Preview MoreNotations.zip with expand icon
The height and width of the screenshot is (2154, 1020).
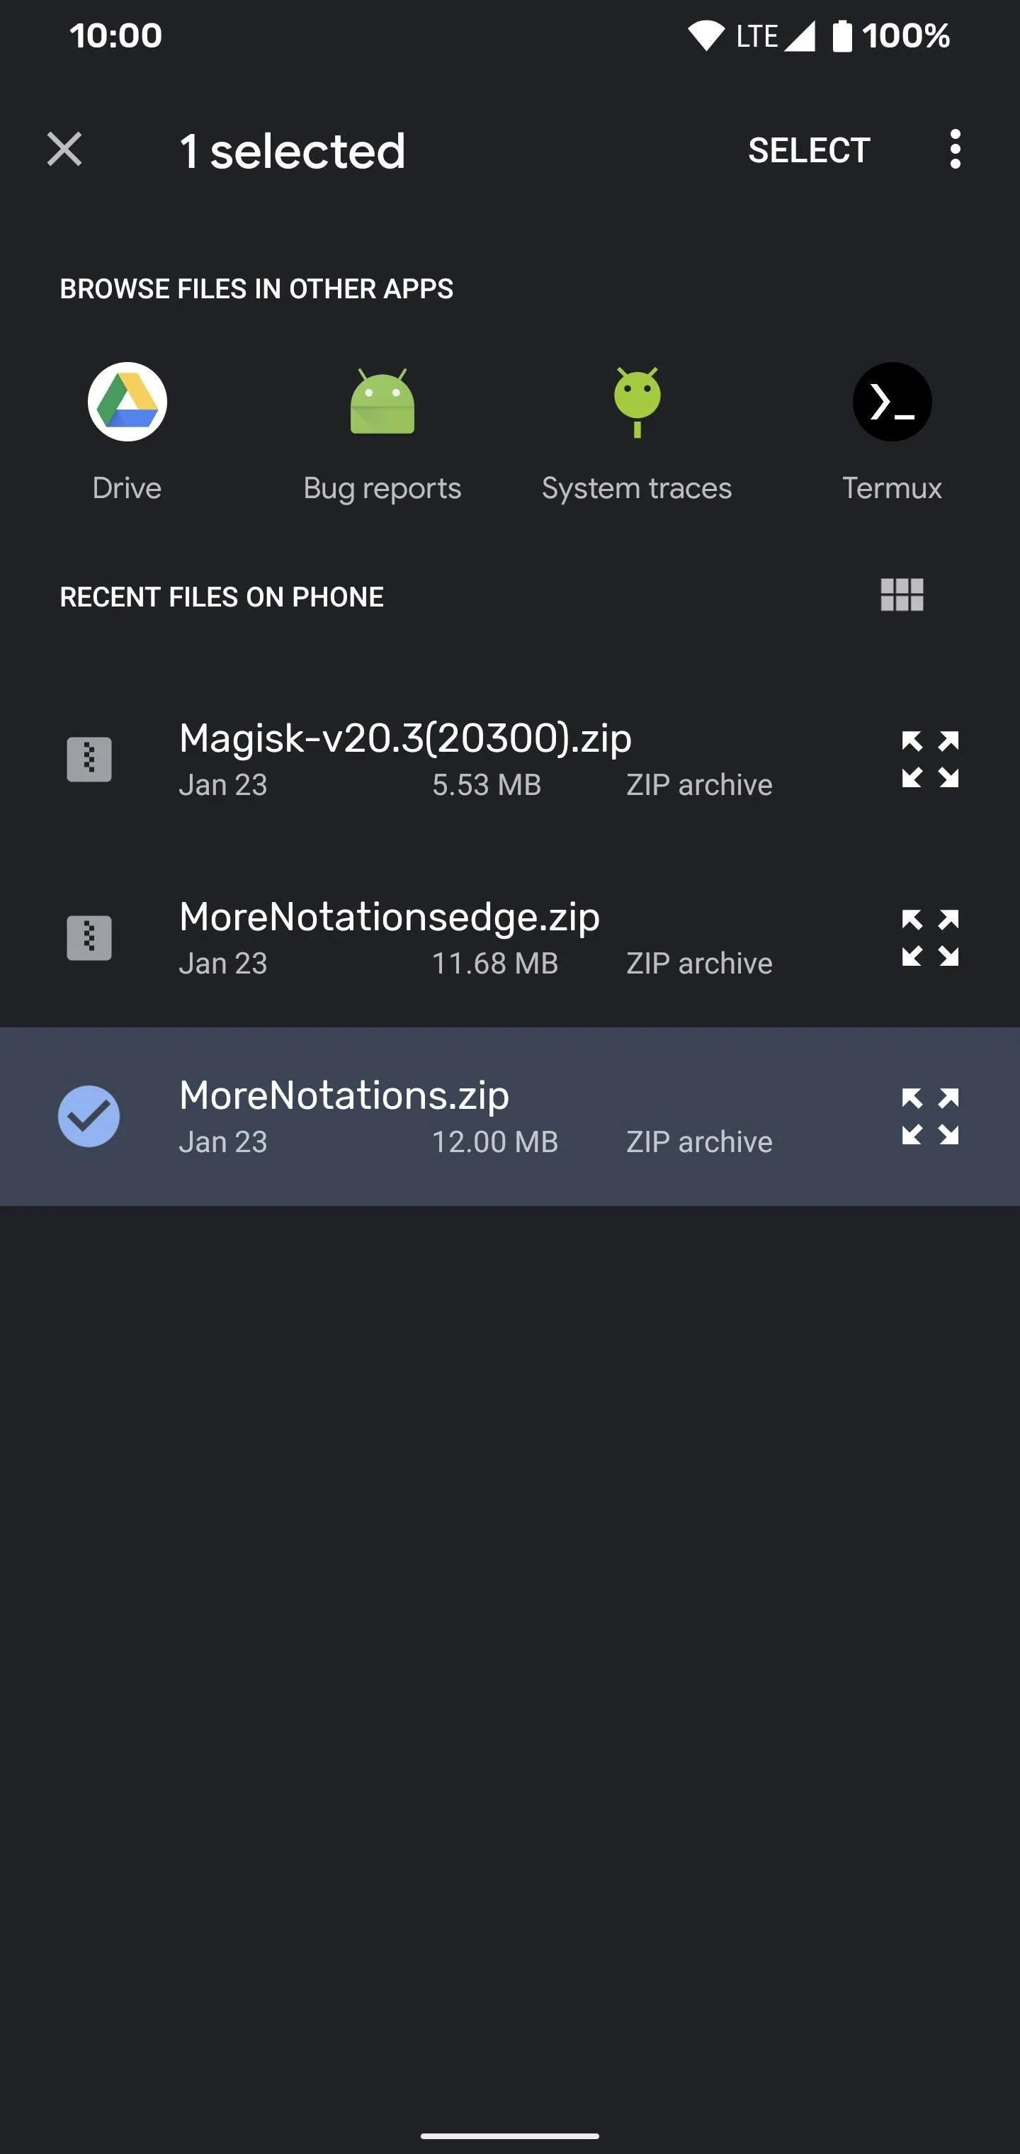(x=930, y=1116)
